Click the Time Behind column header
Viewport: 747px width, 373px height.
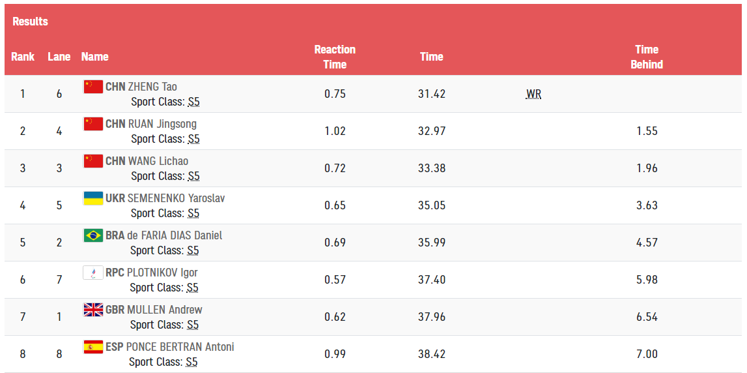(647, 57)
